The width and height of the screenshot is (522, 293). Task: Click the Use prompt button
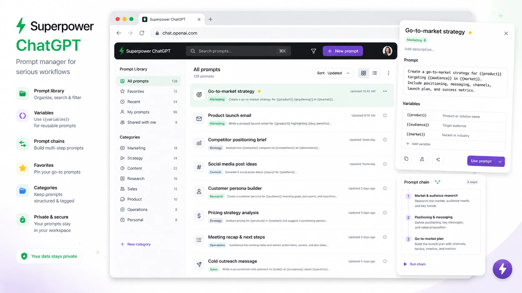481,161
